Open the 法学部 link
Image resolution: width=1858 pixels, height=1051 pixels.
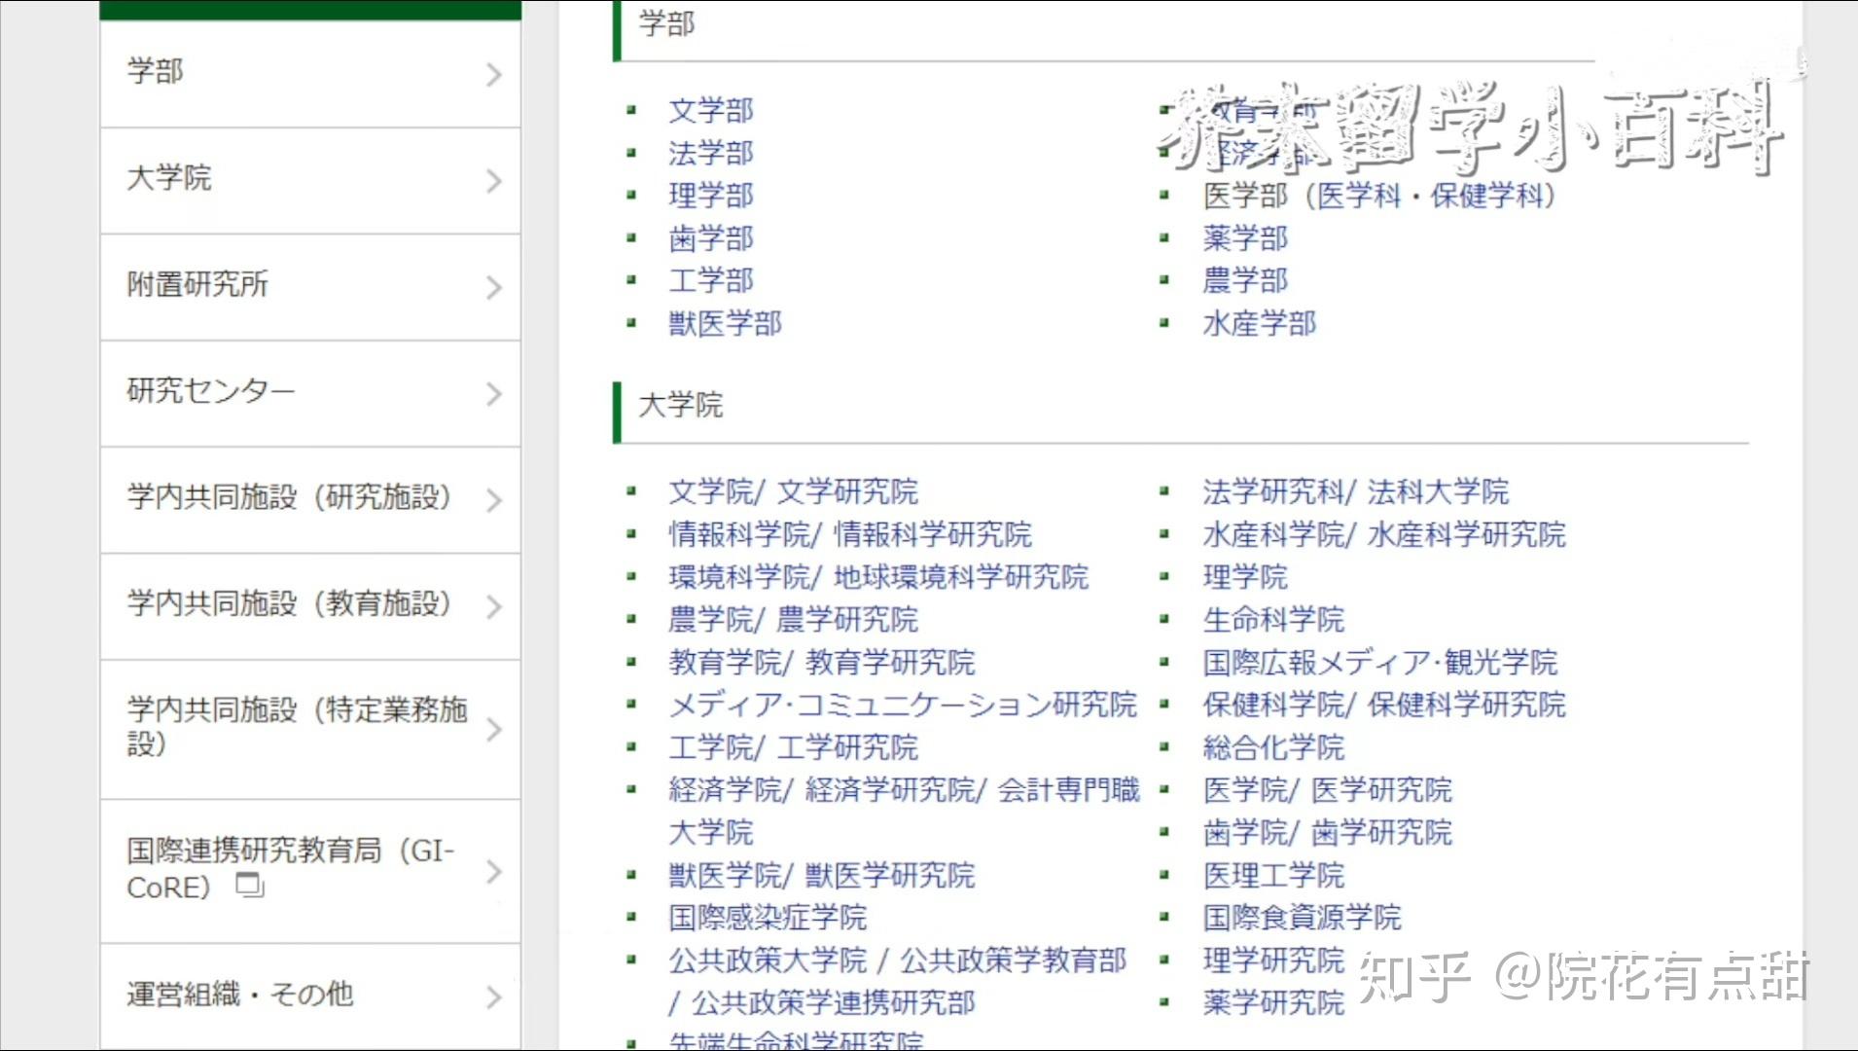tap(711, 153)
